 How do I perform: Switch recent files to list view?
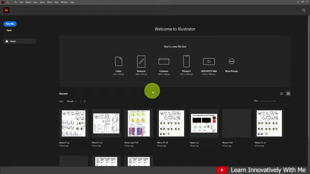282,93
